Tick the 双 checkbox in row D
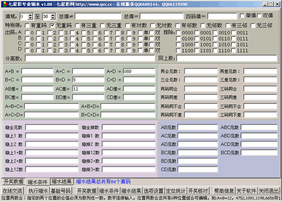 tap(152, 51)
